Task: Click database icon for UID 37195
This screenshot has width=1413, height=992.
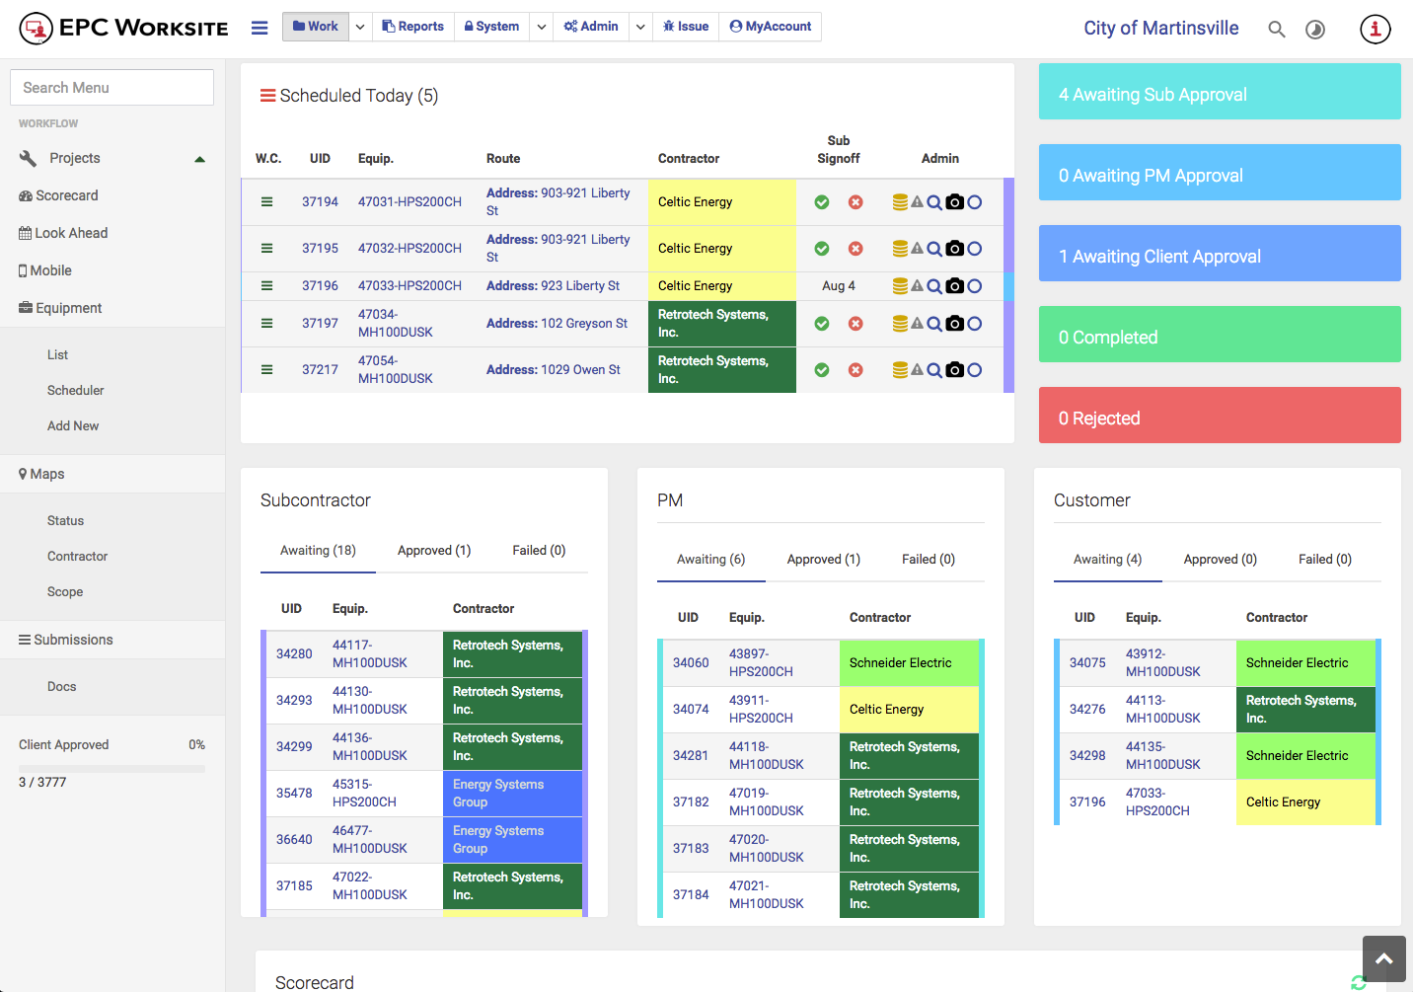Action: click(x=900, y=249)
